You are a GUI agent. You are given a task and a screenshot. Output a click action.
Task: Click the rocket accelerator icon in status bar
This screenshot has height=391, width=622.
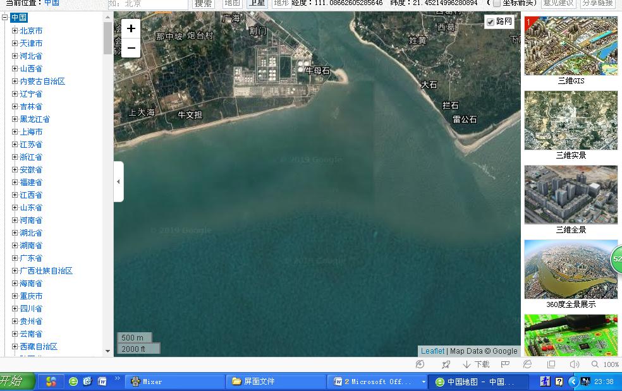[x=446, y=364]
